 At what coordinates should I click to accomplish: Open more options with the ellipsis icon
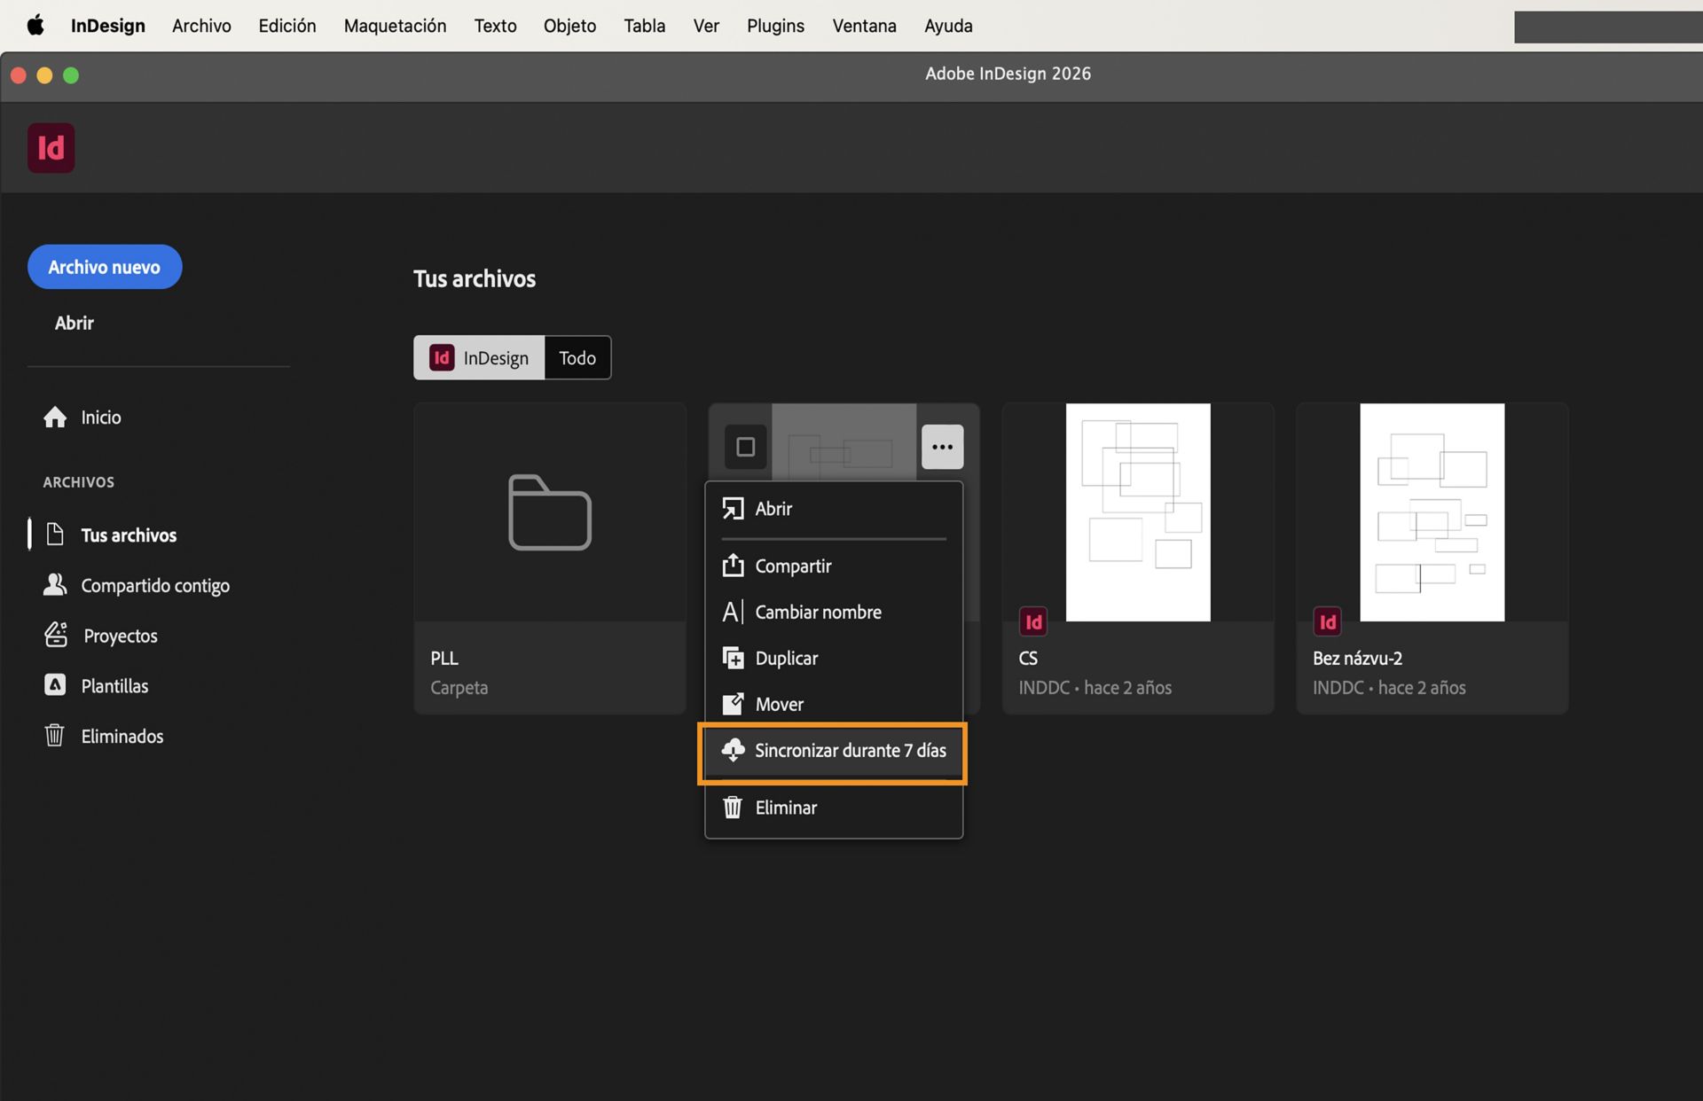pyautogui.click(x=942, y=447)
